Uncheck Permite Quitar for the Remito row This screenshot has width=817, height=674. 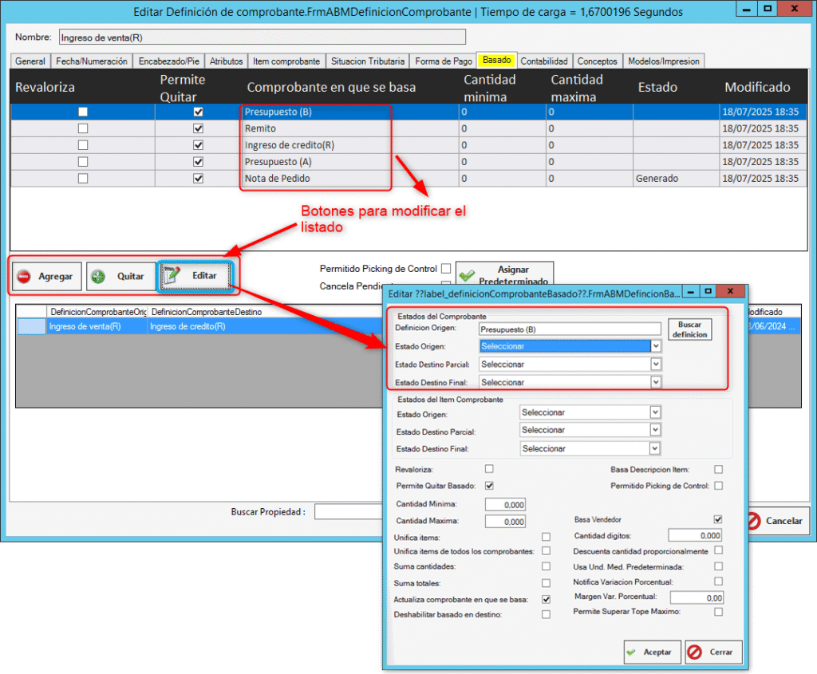click(x=199, y=128)
